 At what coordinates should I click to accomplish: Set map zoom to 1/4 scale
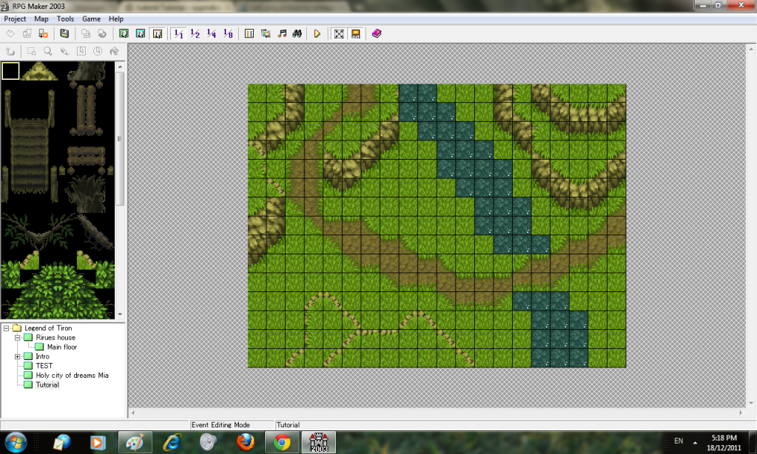212,34
